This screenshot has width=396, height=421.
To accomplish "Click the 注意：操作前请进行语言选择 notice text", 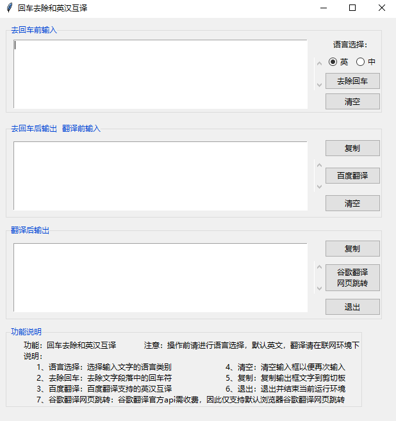I will tap(252, 346).
